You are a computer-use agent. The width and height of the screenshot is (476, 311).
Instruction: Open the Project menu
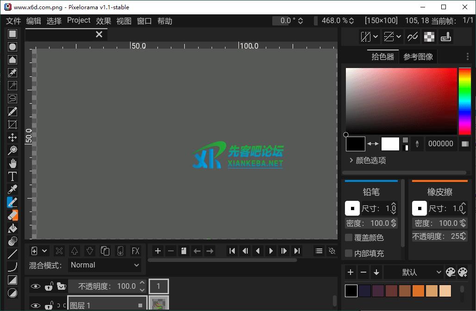78,20
